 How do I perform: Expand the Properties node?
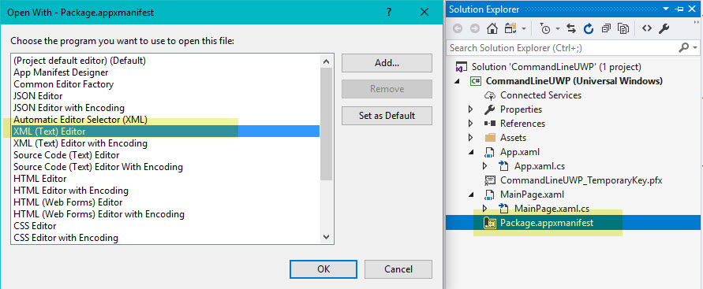(471, 109)
